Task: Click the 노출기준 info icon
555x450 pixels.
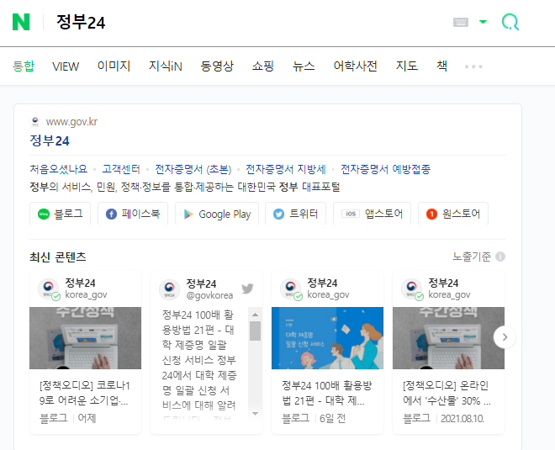Action: pos(500,257)
